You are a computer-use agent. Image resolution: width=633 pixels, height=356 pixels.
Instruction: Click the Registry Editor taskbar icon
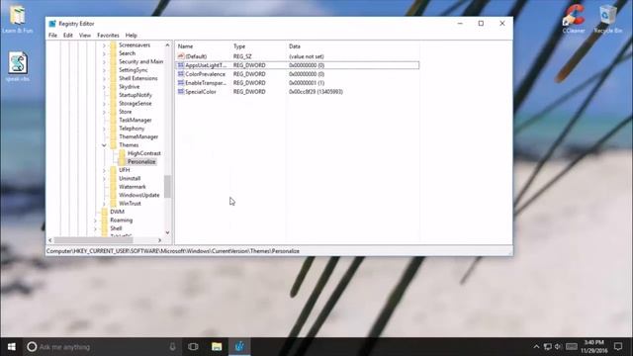click(x=239, y=347)
